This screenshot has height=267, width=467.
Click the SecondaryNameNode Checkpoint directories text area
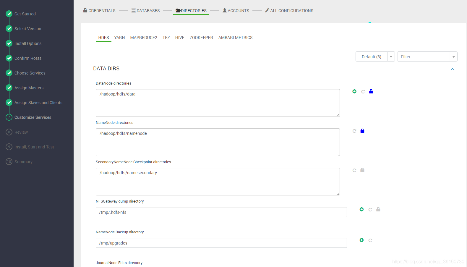[x=218, y=182]
